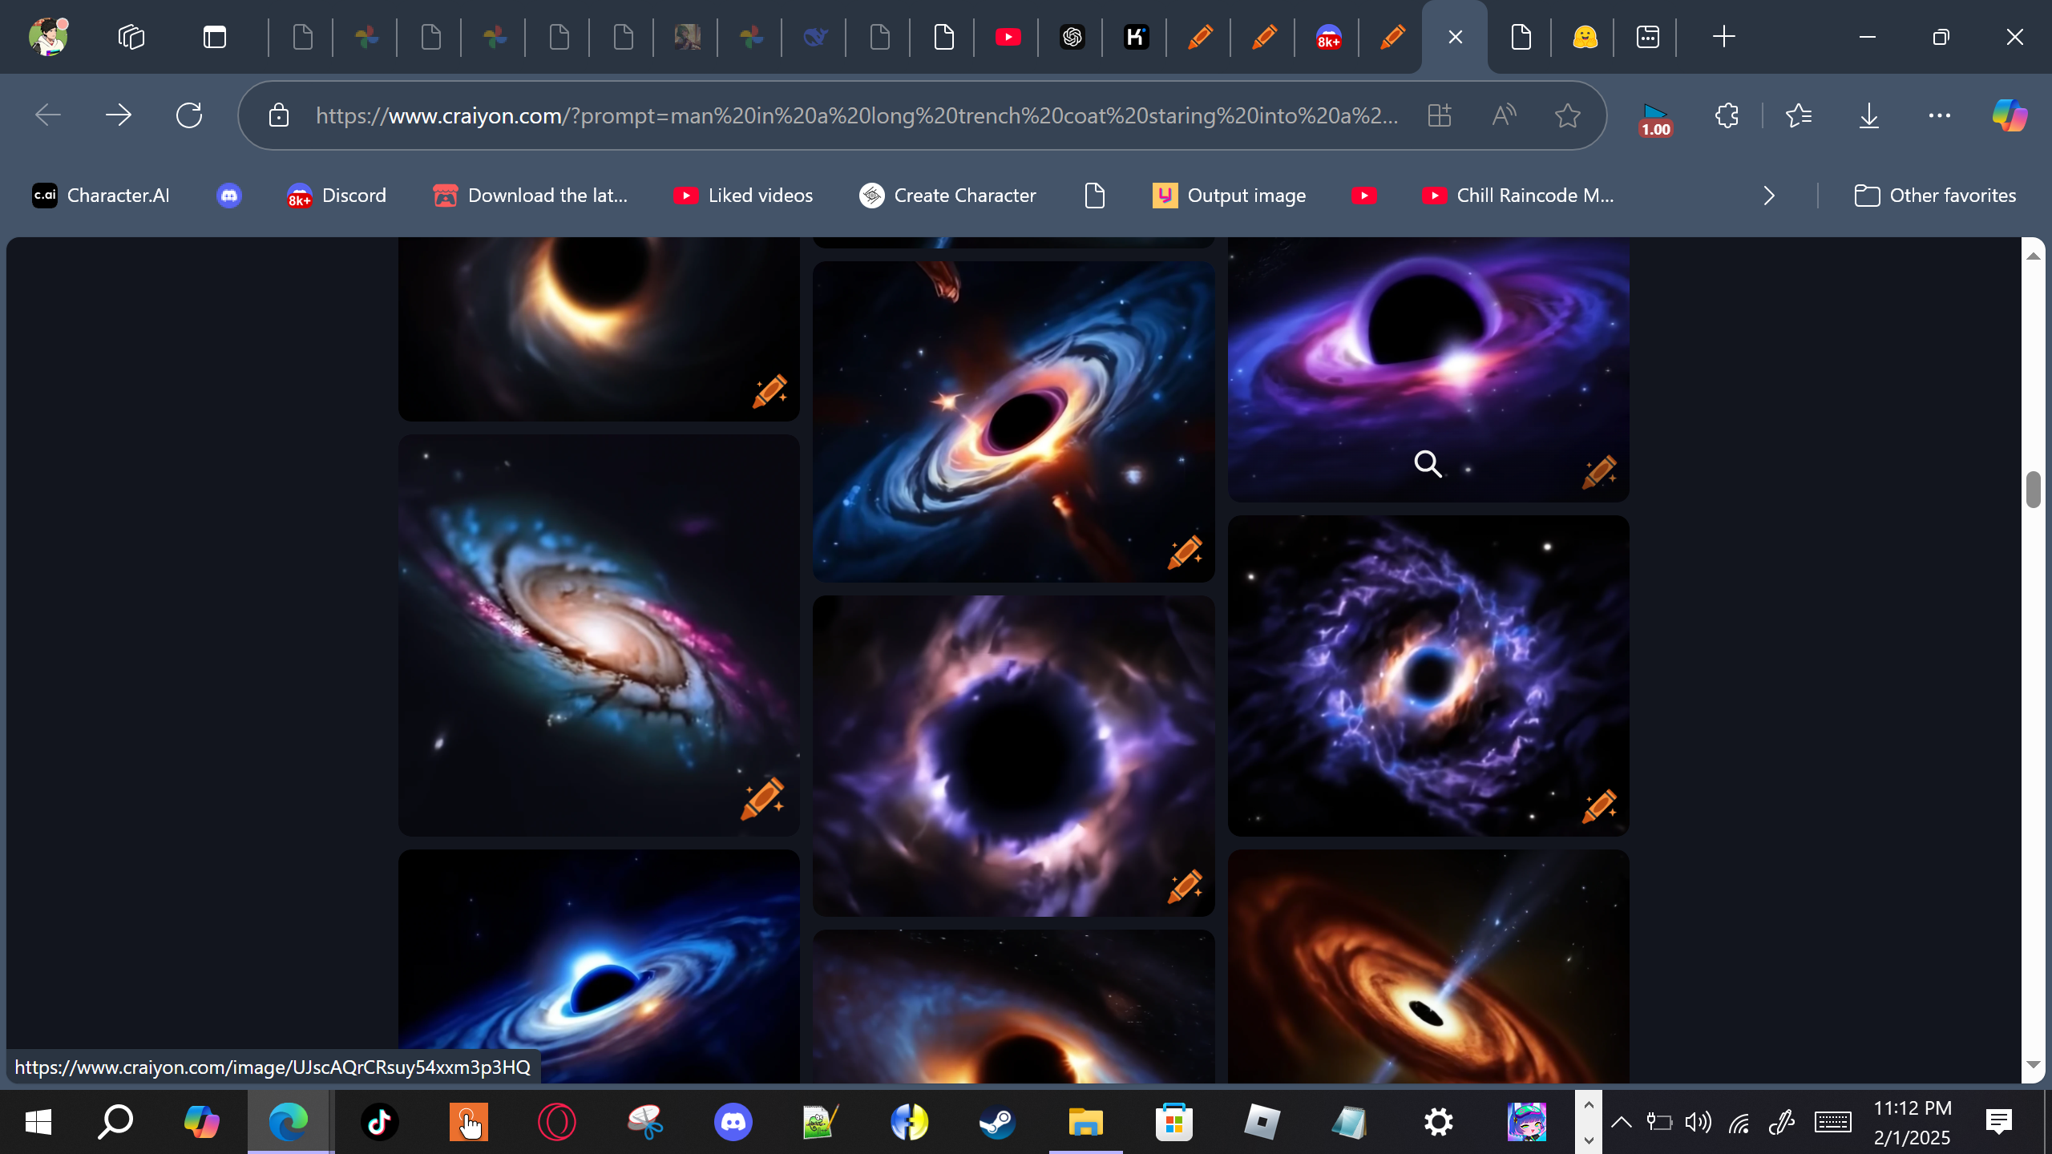Open the Extensions puzzle icon
The height and width of the screenshot is (1154, 2052).
(1727, 115)
